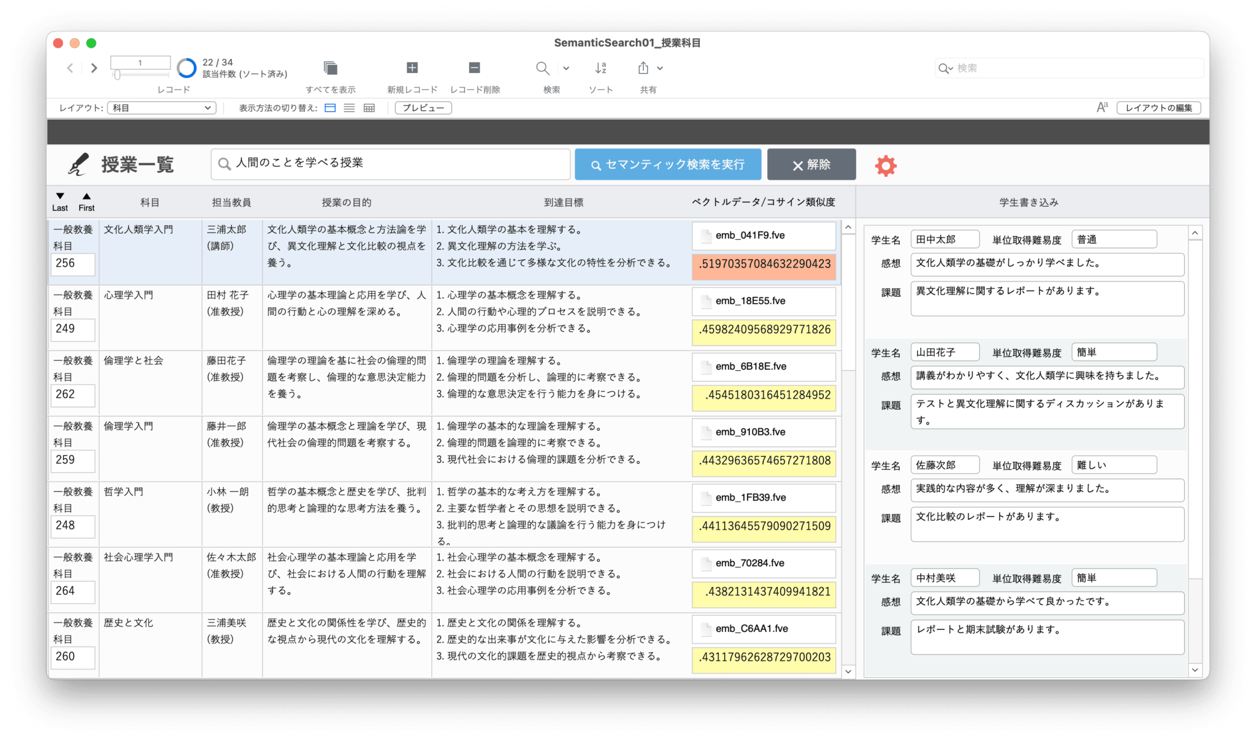Click the すべてを表示 (Show All) toolbar icon
Viewport: 1256px width, 741px height.
coord(331,68)
